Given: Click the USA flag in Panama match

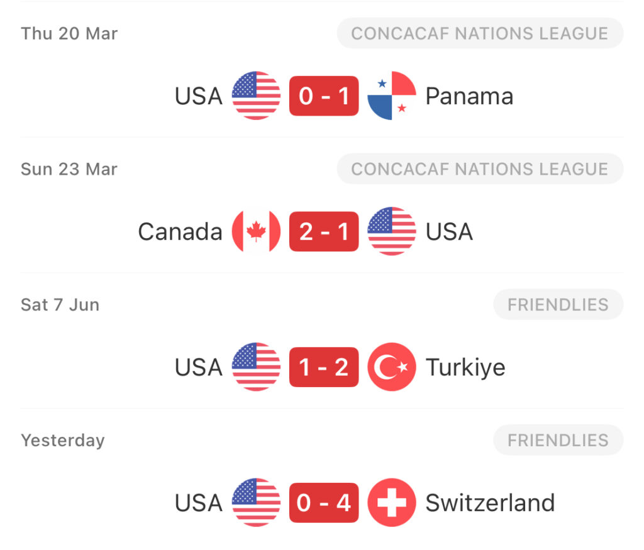Looking at the screenshot, I should click(x=256, y=96).
